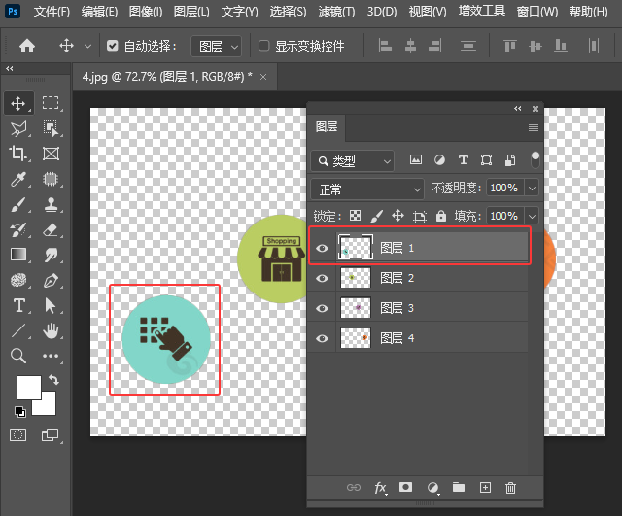Open the layers panel flyout menu
This screenshot has width=622, height=516.
(534, 127)
